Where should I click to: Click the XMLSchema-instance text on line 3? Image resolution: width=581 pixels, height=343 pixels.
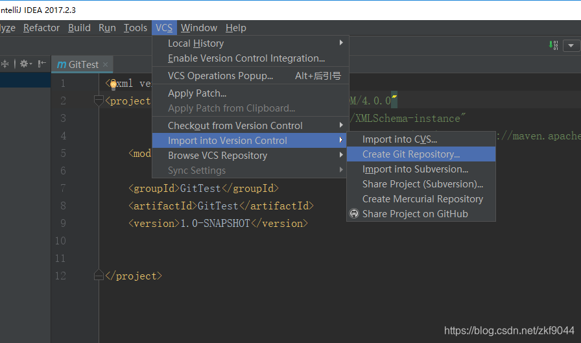tap(408, 119)
